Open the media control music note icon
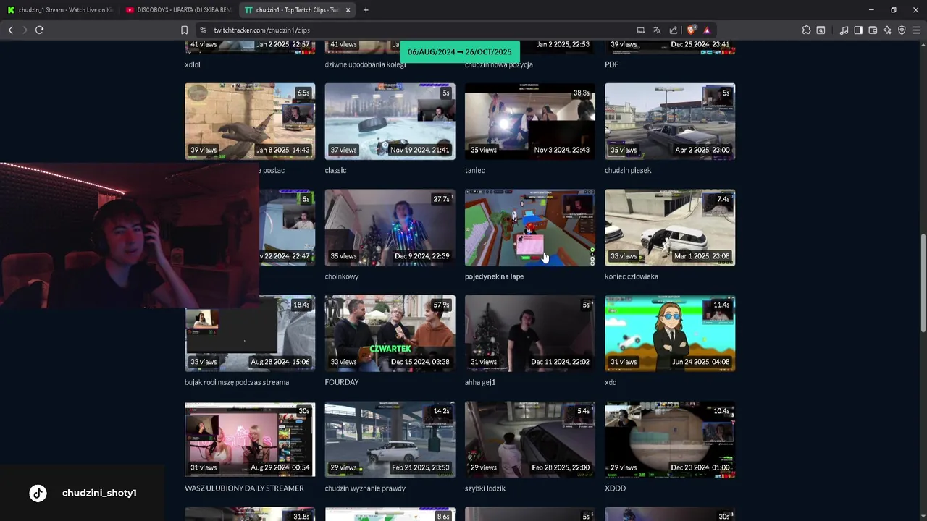The image size is (927, 521). pyautogui.click(x=844, y=30)
